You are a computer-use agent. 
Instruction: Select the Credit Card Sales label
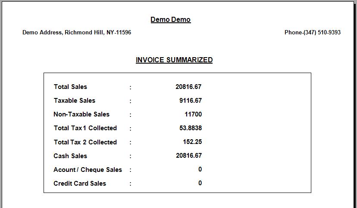pos(80,184)
